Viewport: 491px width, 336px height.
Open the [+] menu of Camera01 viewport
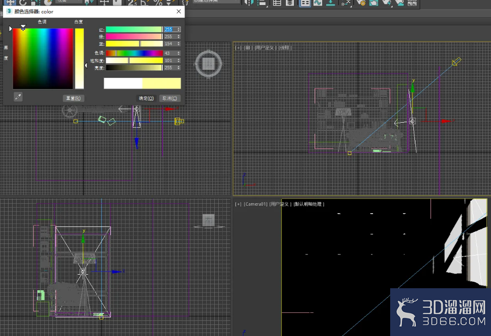[238, 204]
